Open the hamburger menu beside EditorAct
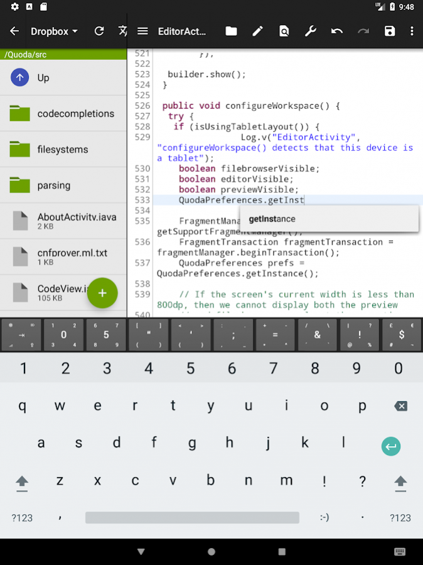This screenshot has width=423, height=565. 142,31
